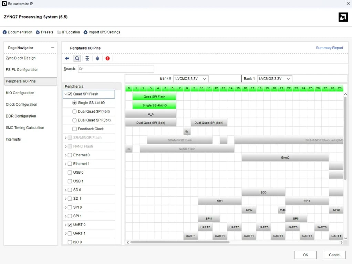This screenshot has height=264, width=352.
Task: Enable the SD 0 checkbox
Action: click(x=70, y=190)
